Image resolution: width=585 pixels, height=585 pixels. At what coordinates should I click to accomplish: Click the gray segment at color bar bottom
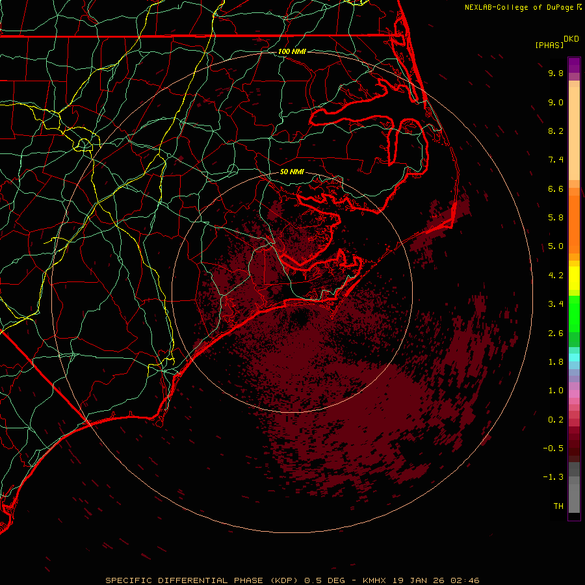[574, 487]
